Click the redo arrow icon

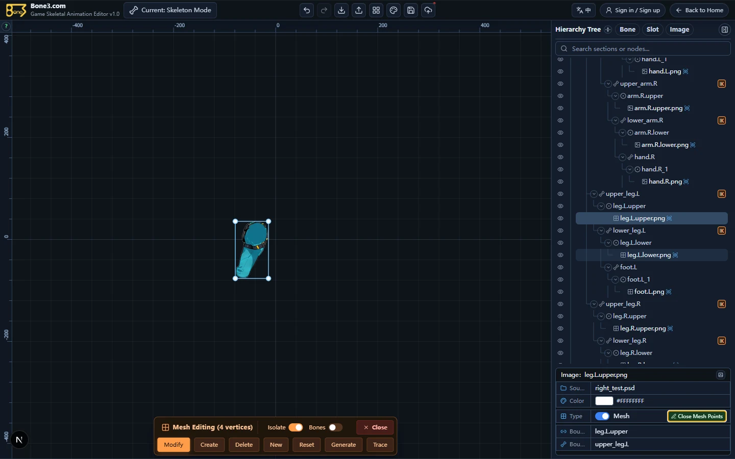[x=324, y=10]
